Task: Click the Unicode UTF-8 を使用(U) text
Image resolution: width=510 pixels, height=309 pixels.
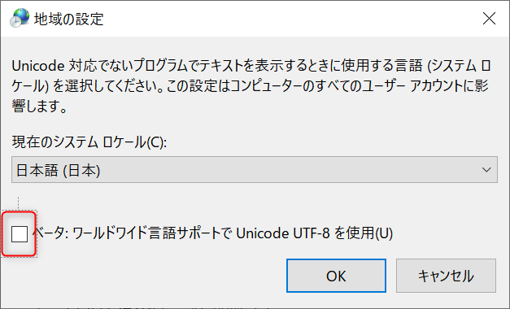Action: tap(315, 233)
